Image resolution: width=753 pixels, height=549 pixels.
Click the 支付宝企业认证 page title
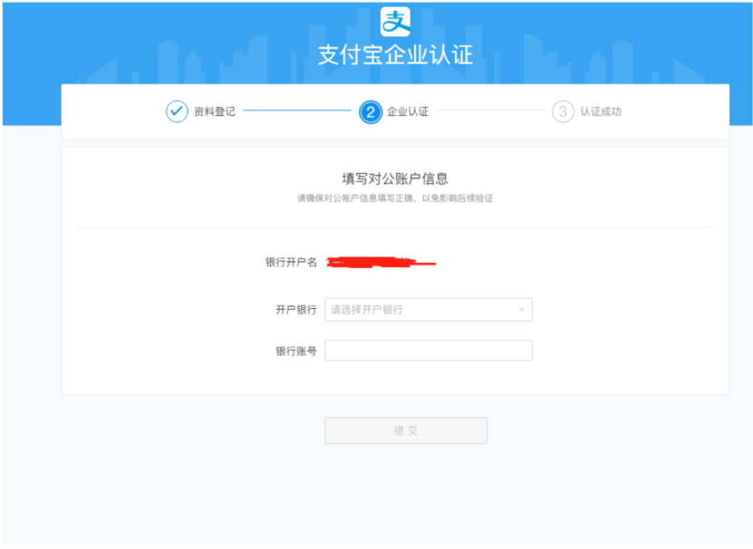point(395,54)
